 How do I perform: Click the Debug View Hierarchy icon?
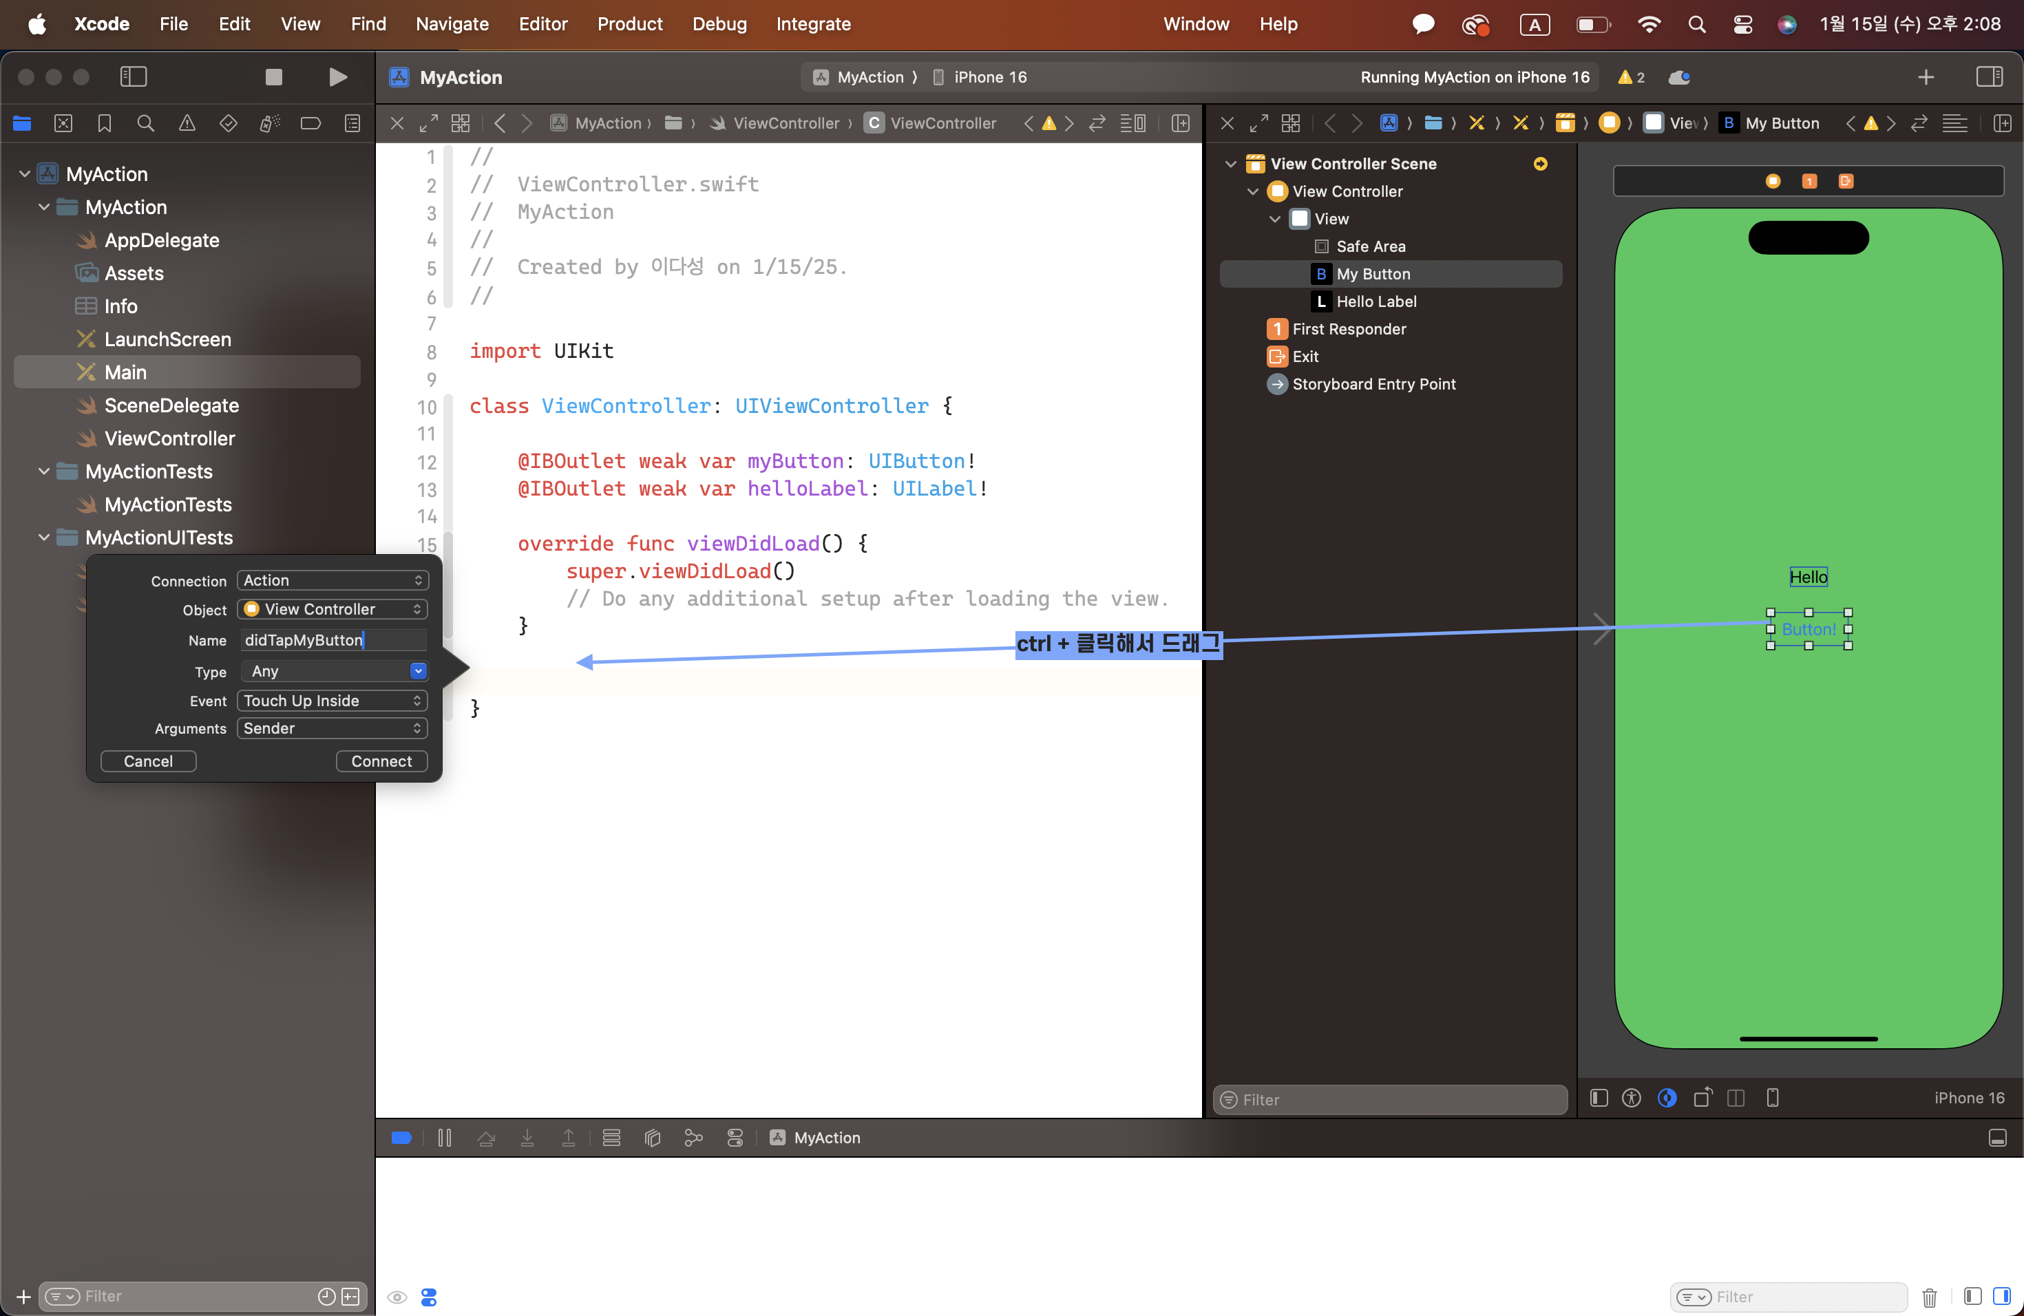pos(652,1138)
